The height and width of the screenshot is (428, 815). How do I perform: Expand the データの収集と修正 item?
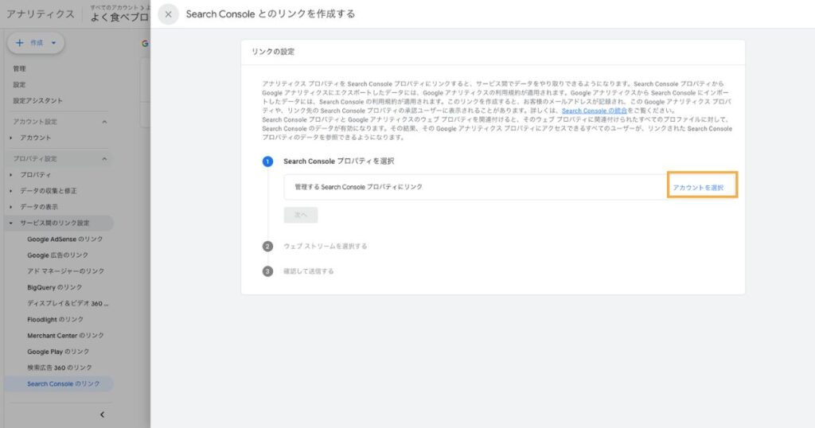click(x=11, y=191)
